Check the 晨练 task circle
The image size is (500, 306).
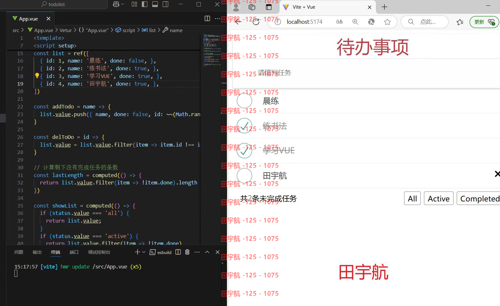point(244,101)
